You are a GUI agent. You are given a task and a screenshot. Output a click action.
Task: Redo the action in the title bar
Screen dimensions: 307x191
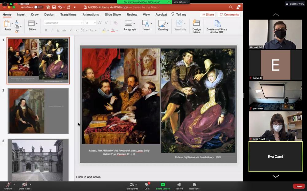click(x=68, y=7)
